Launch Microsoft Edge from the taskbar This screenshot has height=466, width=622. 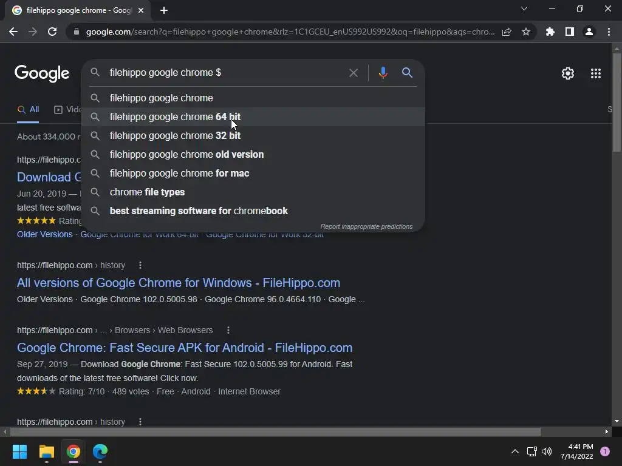100,451
